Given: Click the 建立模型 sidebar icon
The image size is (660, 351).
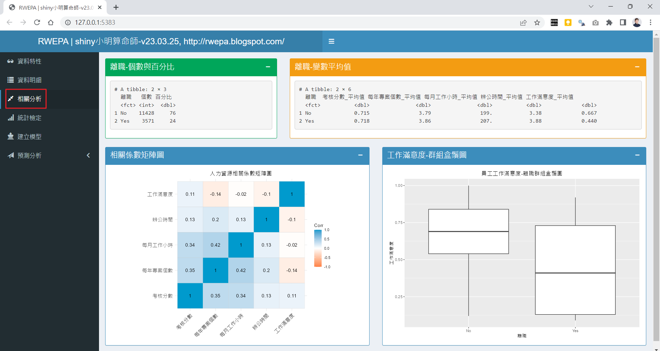Looking at the screenshot, I should 11,136.
